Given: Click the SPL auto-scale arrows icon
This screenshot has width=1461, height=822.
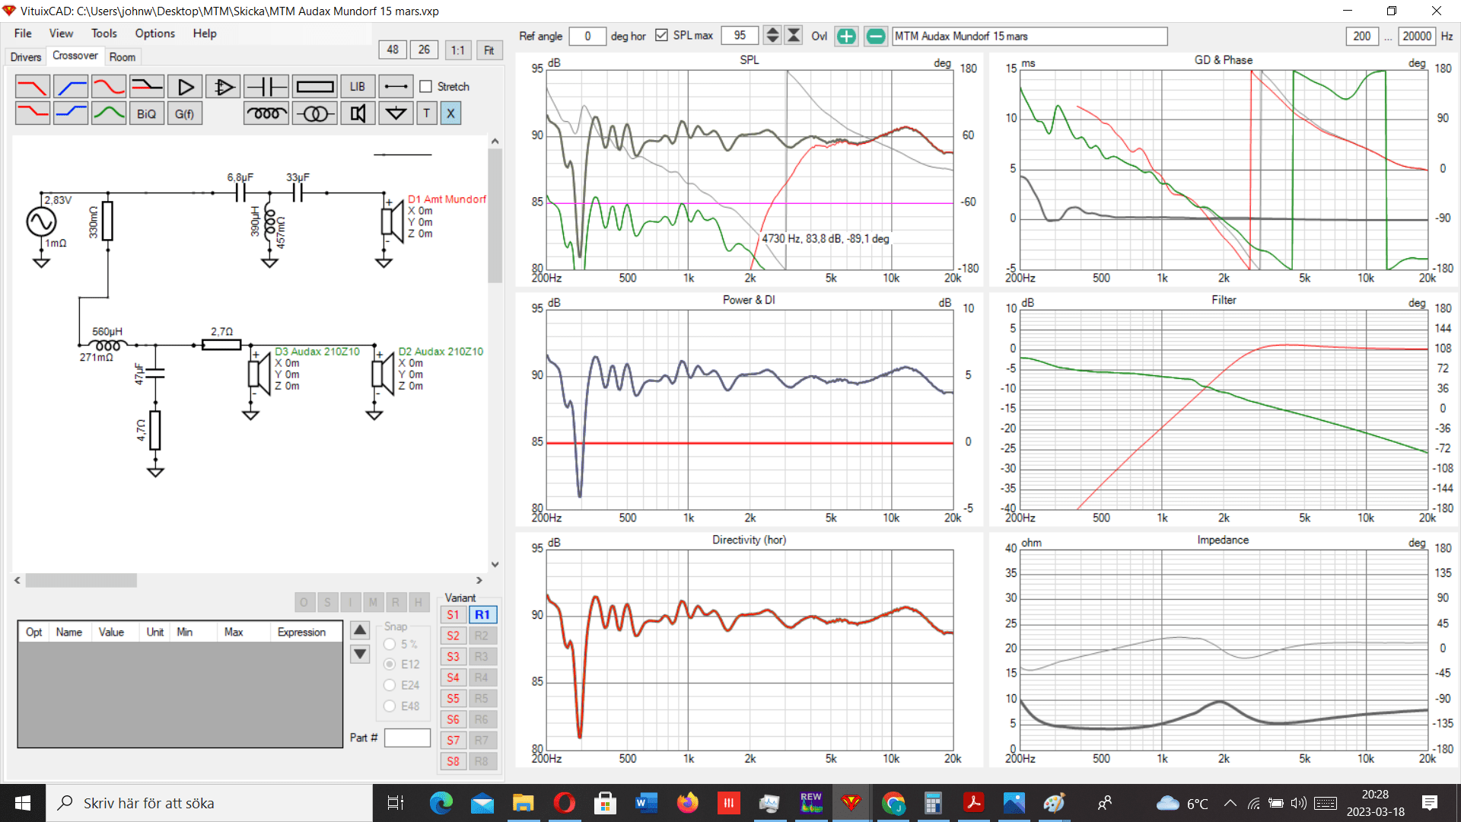Looking at the screenshot, I should (794, 36).
